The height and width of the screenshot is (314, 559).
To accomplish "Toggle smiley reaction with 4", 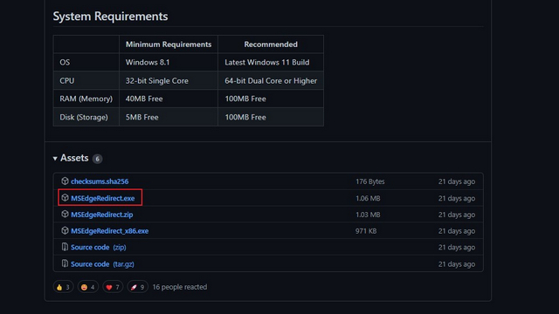I will click(87, 287).
